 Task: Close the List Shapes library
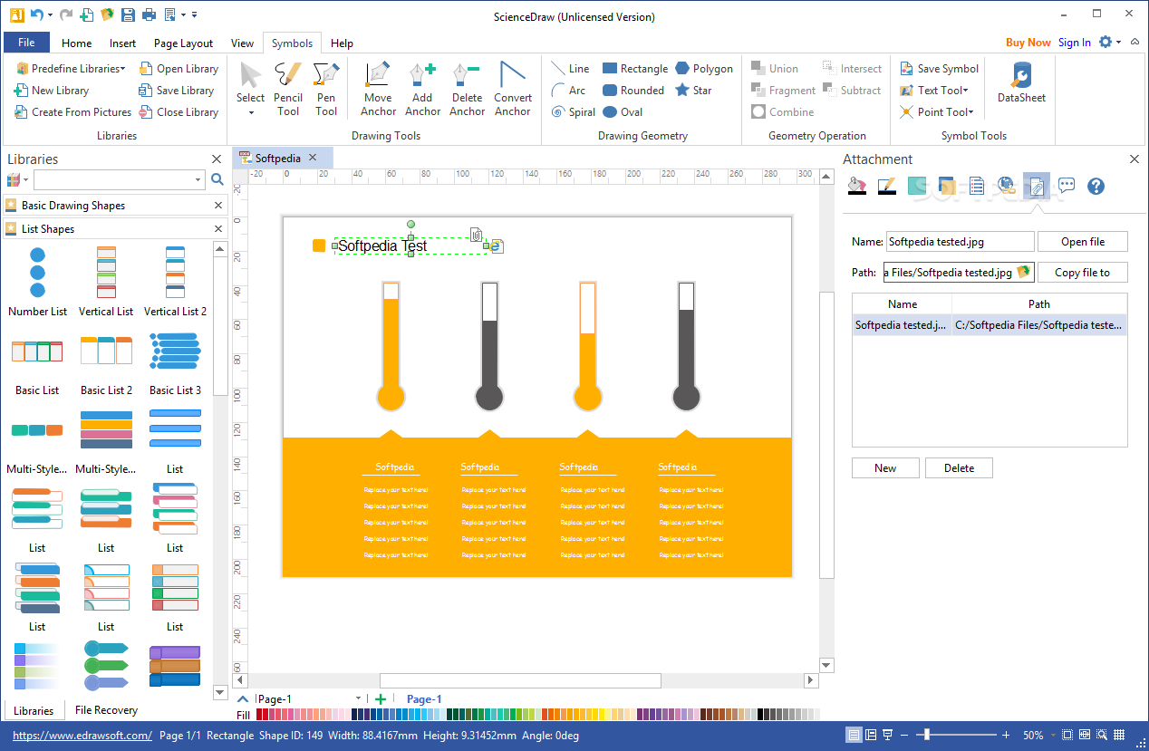(217, 229)
